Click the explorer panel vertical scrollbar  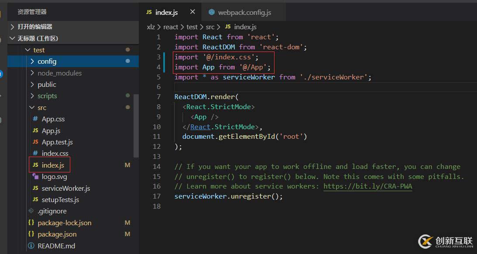(136, 126)
